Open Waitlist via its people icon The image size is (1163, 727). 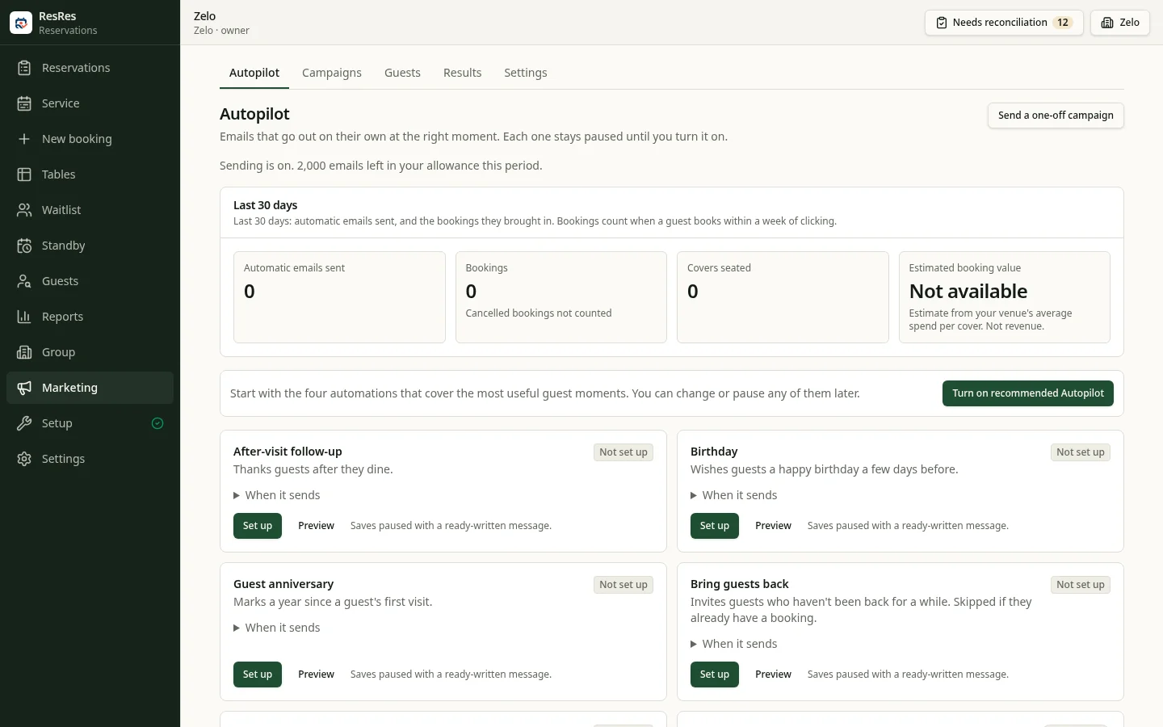[24, 210]
